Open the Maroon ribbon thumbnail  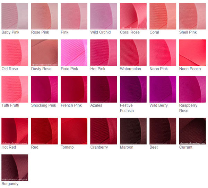133,131
